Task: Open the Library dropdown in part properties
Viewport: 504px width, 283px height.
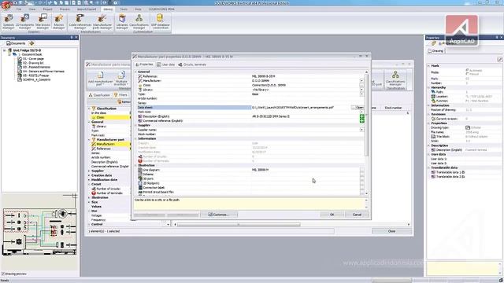Action: (x=362, y=90)
